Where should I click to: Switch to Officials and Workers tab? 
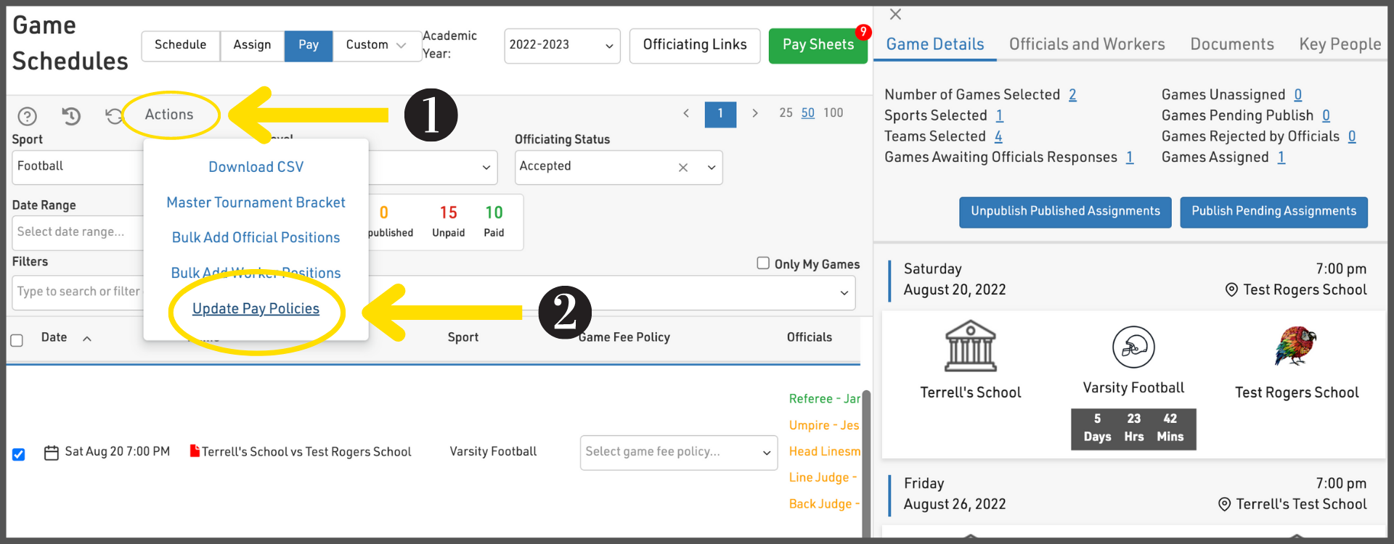pos(1086,45)
